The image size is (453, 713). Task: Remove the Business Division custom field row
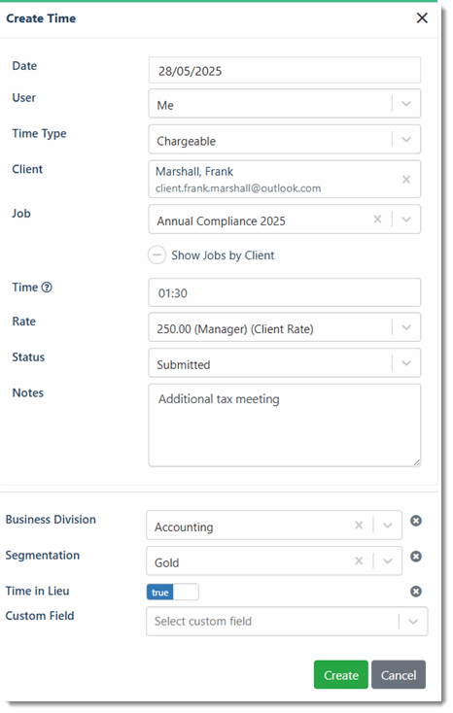tap(416, 521)
